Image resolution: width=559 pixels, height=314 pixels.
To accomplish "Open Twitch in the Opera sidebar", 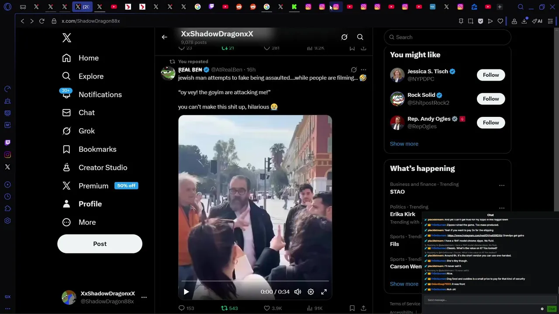I will [7, 143].
